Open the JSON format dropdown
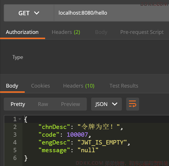169x166 pixels. pos(106,104)
